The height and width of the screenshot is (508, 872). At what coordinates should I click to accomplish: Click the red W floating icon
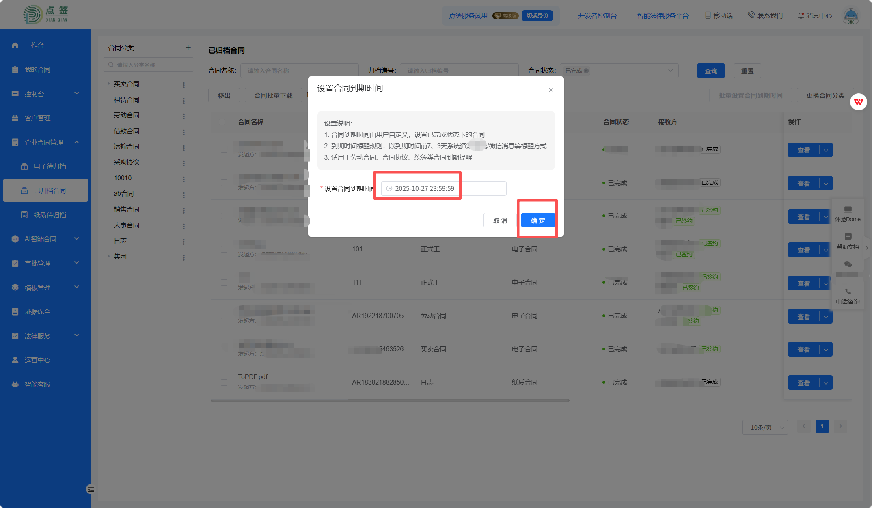coord(858,102)
